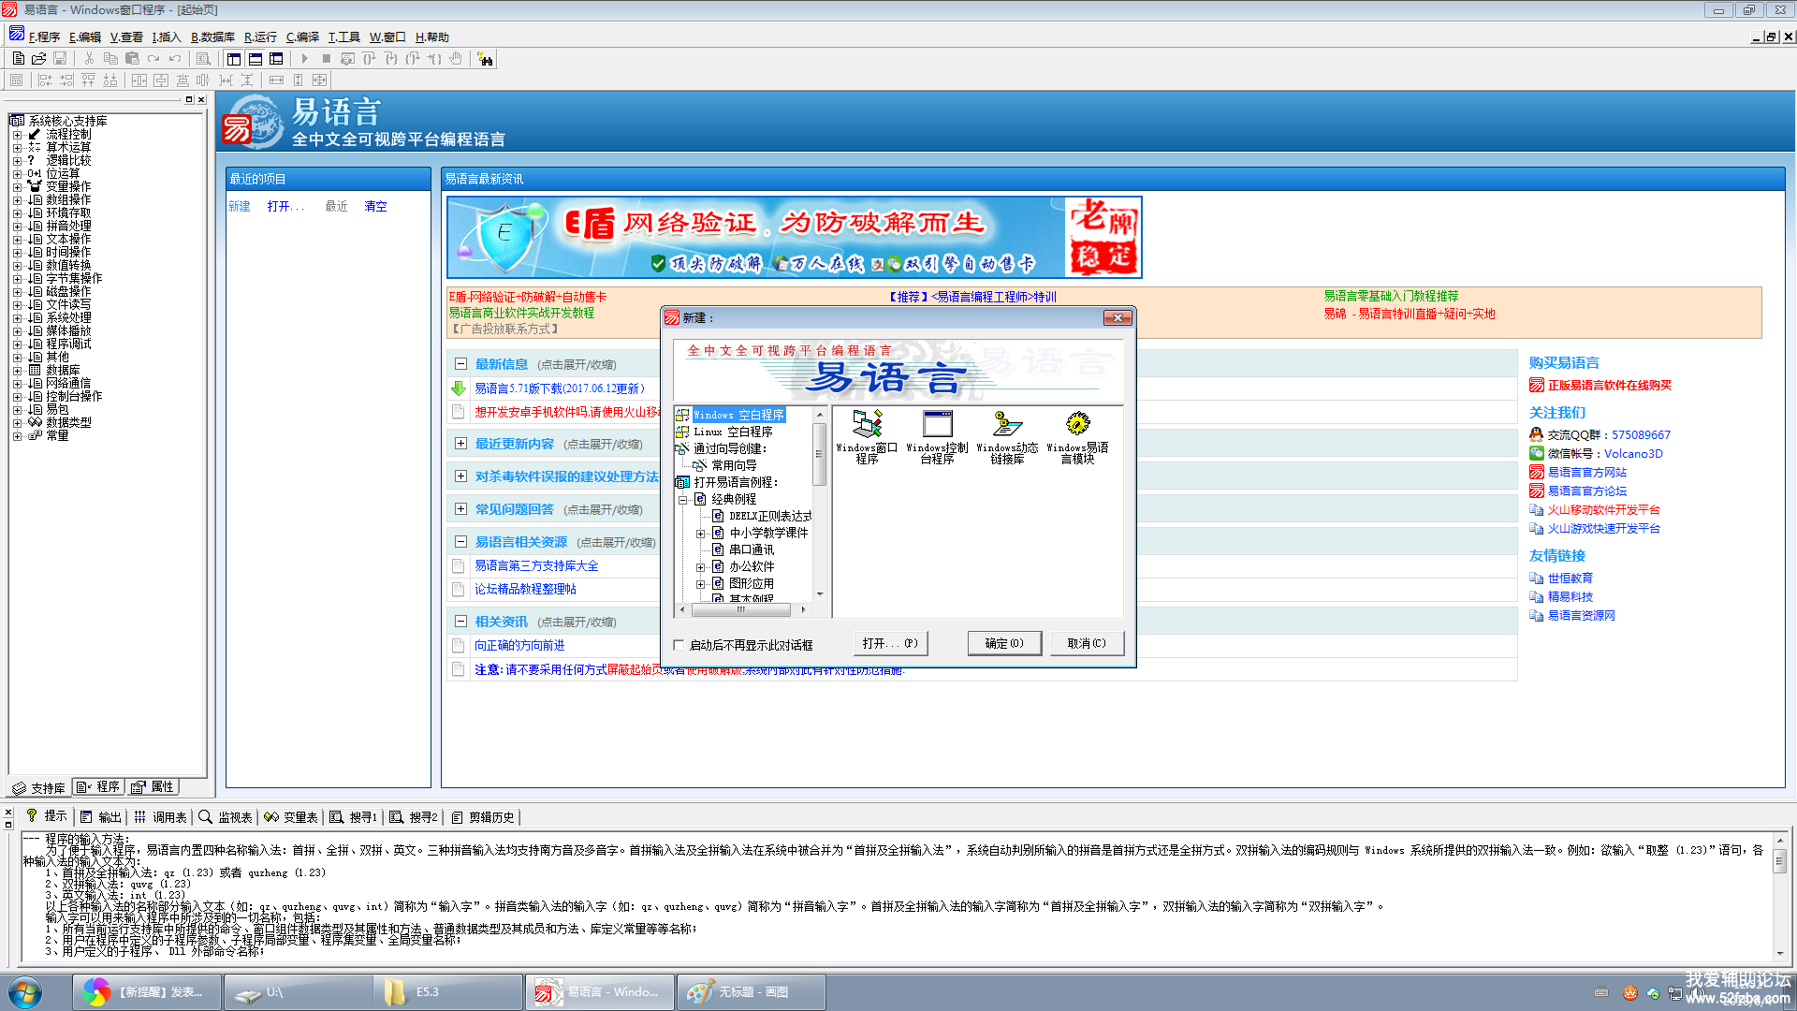Open the F.程序 menu
This screenshot has width=1797, height=1011.
(44, 37)
